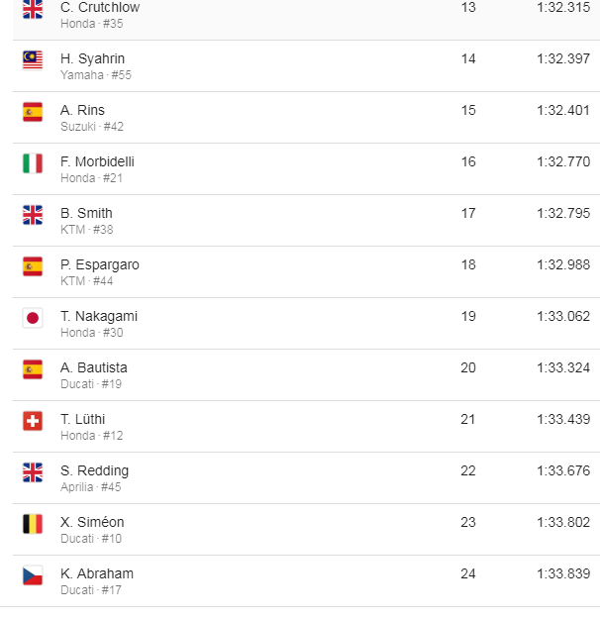This screenshot has height=620, width=600.
Task: Click the Spanish flag beside A. Rins
Action: 33,112
